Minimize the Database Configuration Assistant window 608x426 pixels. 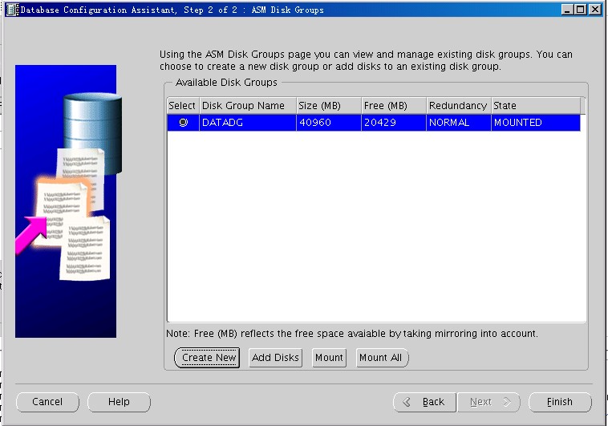[x=567, y=10]
